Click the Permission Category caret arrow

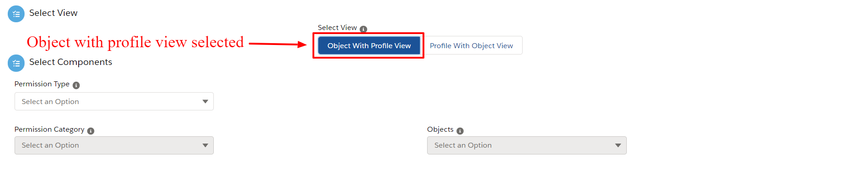(205, 145)
